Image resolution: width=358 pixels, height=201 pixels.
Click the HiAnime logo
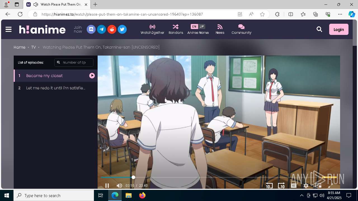(42, 29)
